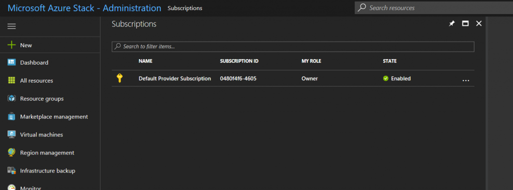513x190 pixels.
Task: Click the Subscriptions blade title
Action: (134, 24)
